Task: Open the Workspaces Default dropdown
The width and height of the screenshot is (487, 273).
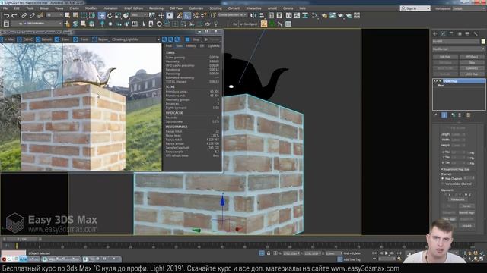Action: click(x=469, y=8)
